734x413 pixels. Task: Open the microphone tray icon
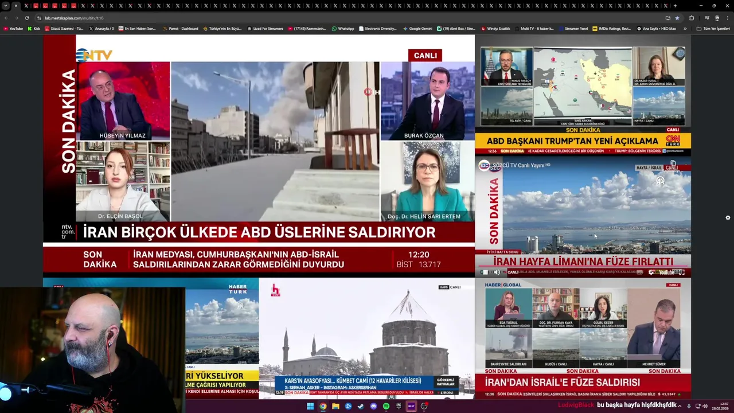point(689,406)
